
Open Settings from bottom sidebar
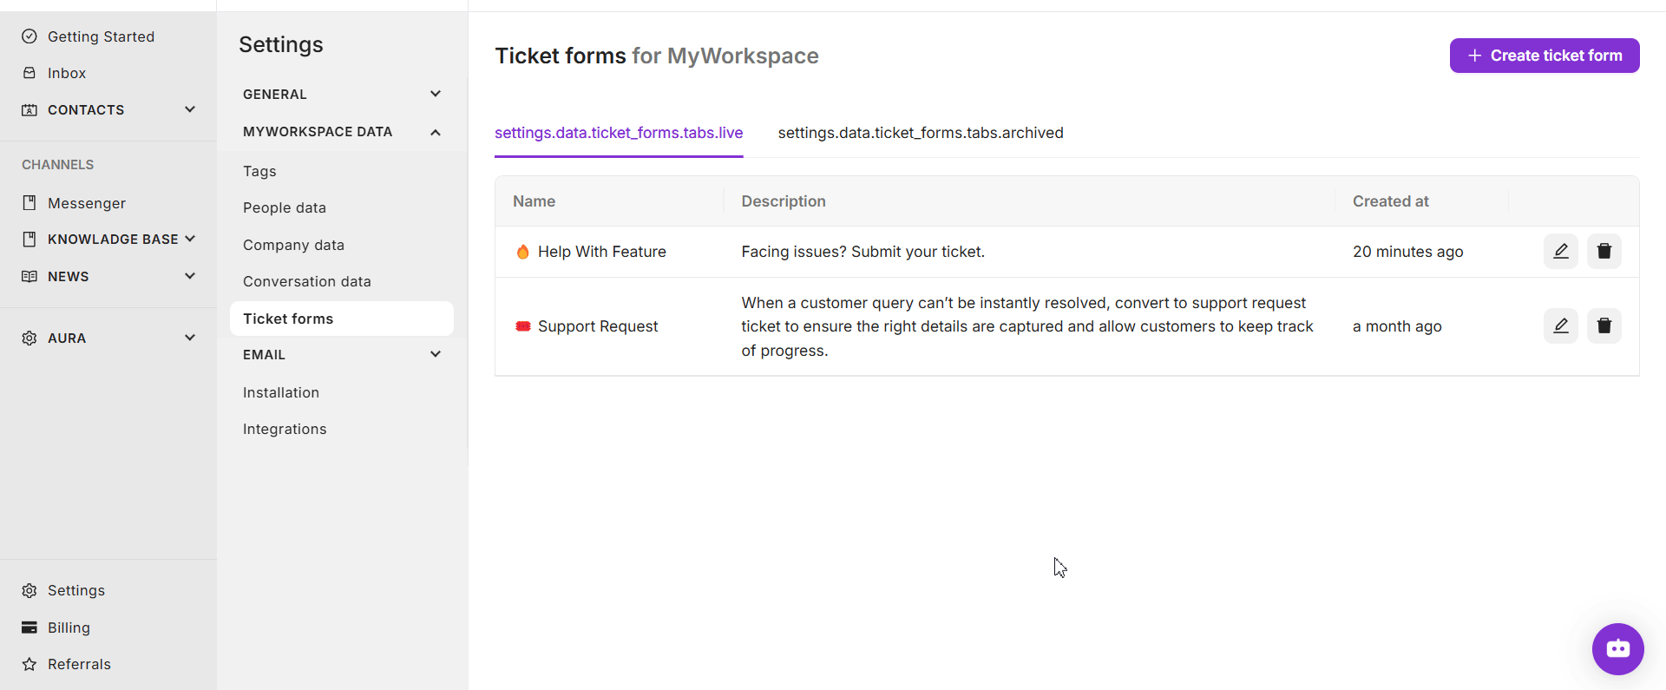click(x=76, y=590)
